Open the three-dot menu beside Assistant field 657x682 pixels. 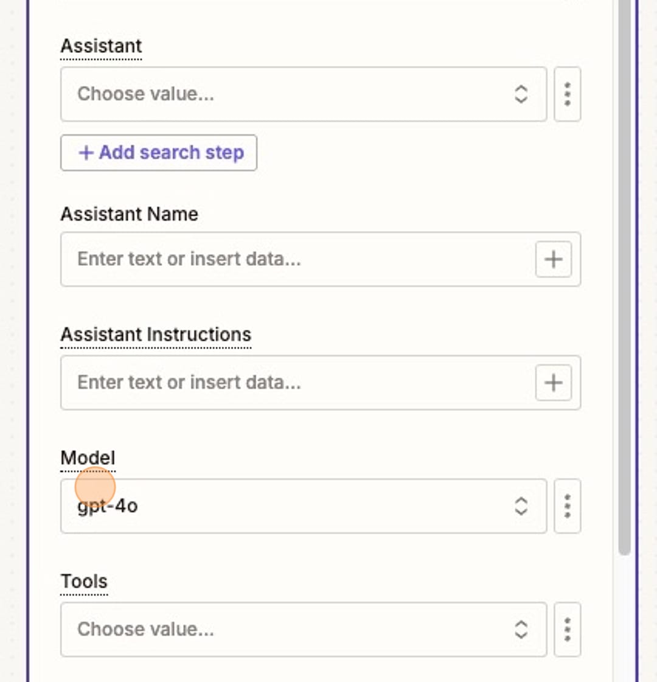click(x=567, y=94)
